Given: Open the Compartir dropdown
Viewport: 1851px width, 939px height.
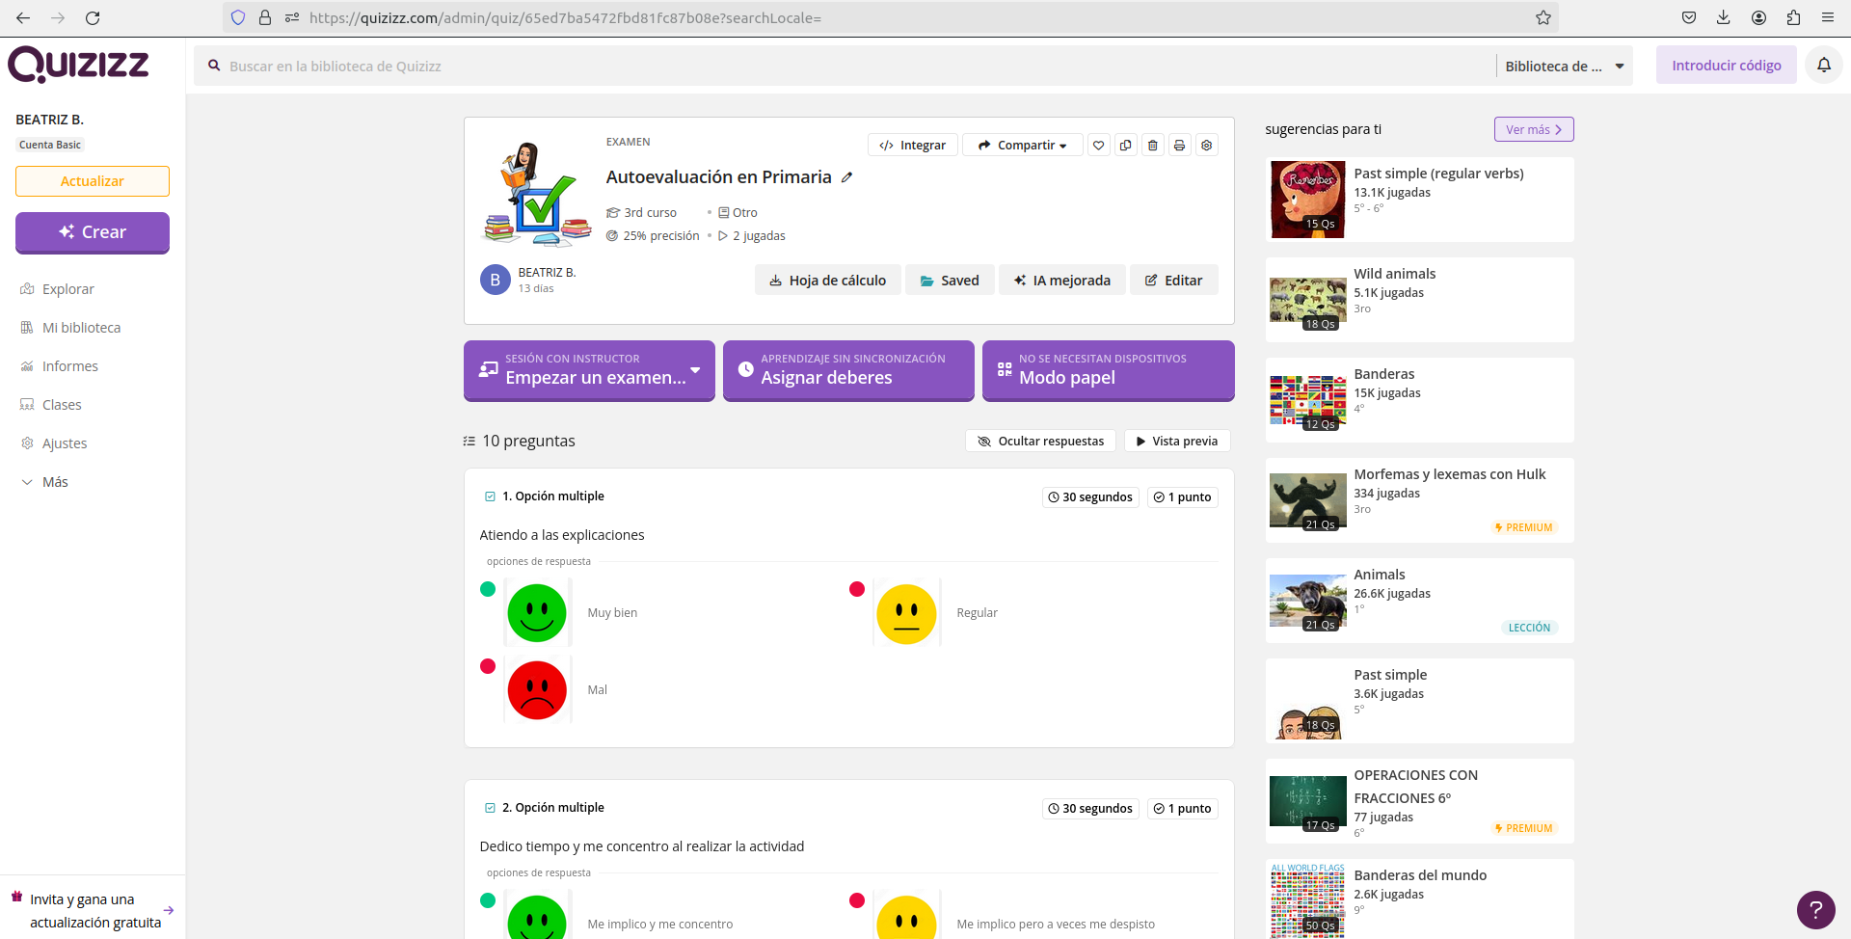Looking at the screenshot, I should click(x=1022, y=146).
